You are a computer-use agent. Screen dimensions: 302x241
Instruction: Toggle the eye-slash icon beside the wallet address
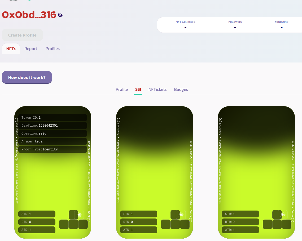[60, 15]
